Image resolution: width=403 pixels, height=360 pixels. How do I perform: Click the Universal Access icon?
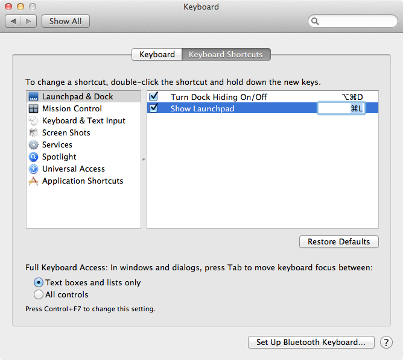33,169
